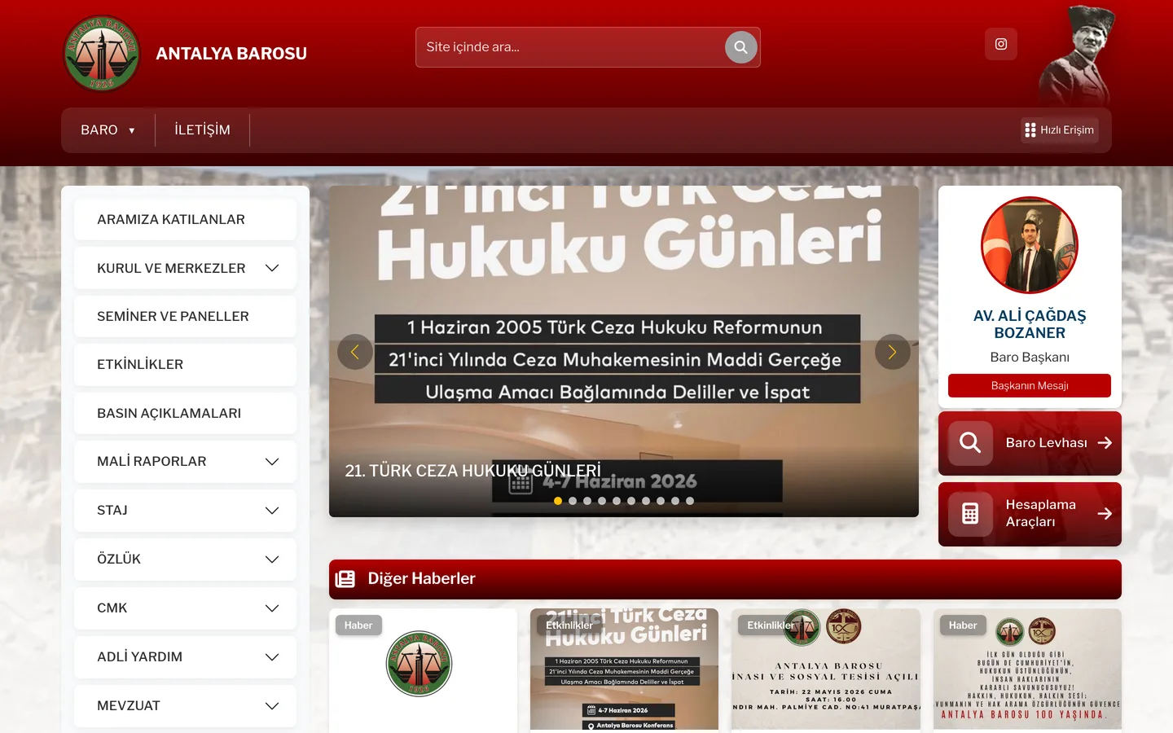1173x733 pixels.
Task: Select the first carousel dot
Action: tap(558, 501)
